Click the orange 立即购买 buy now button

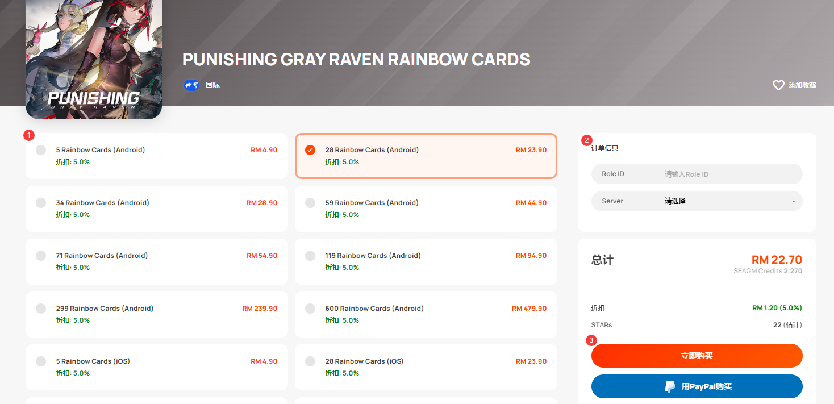point(697,356)
